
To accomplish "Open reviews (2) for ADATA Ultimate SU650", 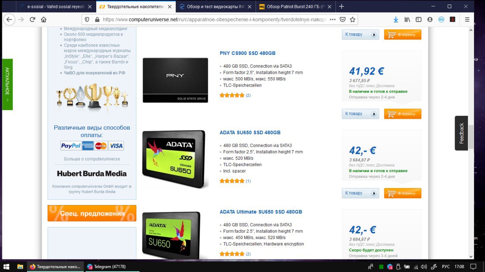I will [248, 254].
